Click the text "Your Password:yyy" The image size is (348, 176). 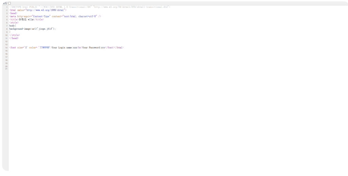tap(94, 47)
